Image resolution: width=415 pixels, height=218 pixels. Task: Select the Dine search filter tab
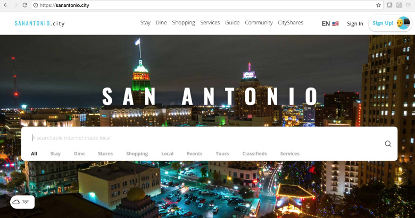(79, 154)
